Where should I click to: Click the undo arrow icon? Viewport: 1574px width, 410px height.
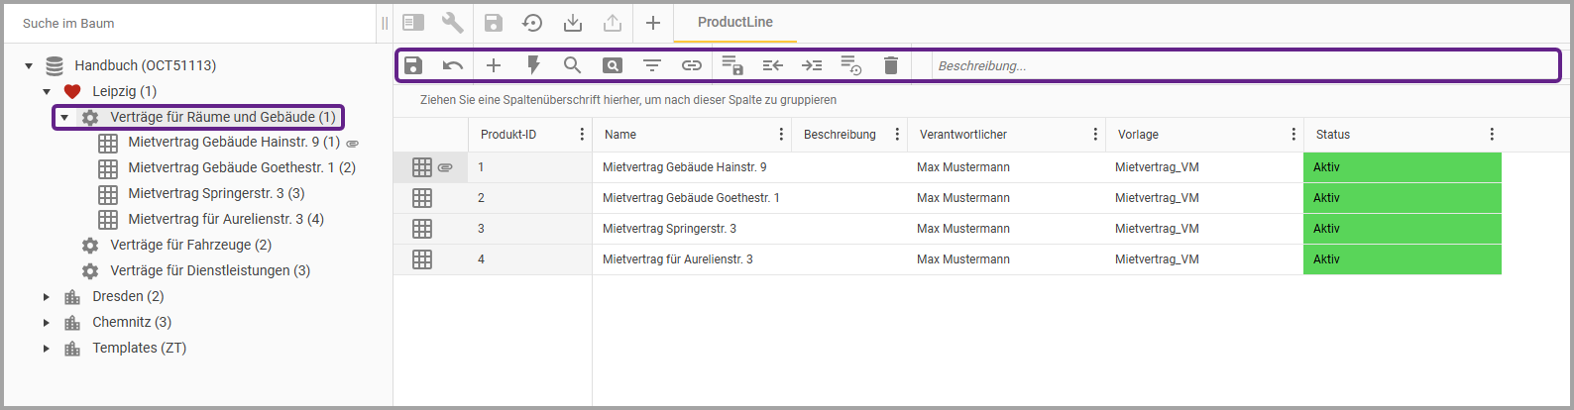[453, 65]
